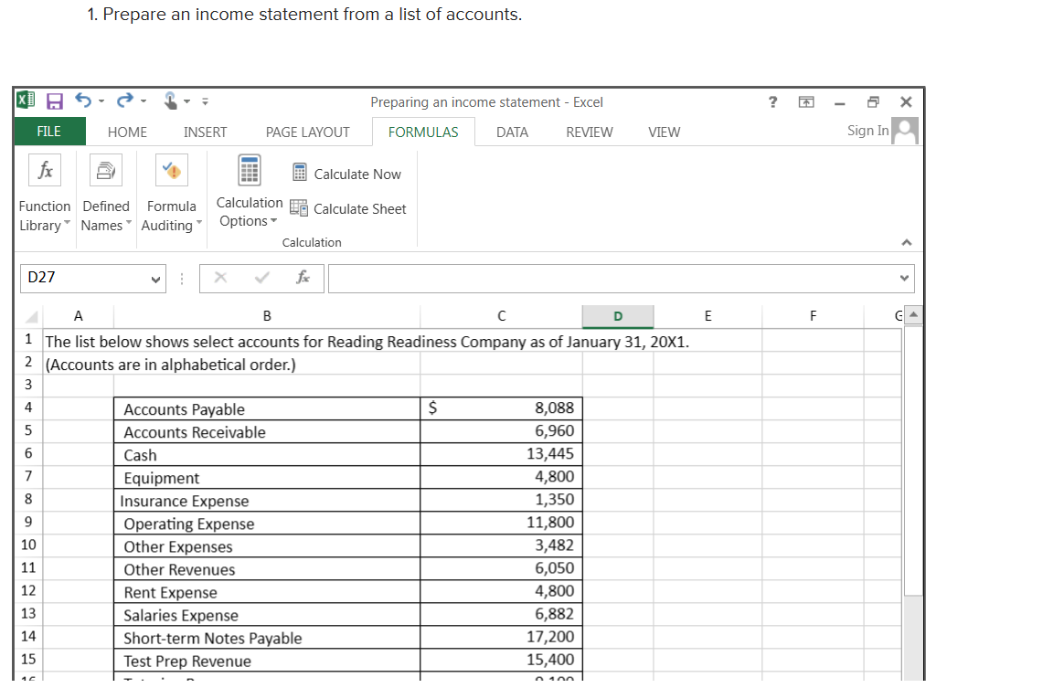Click the Ribbon Display Options control
The image size is (1064, 688).
tap(805, 102)
